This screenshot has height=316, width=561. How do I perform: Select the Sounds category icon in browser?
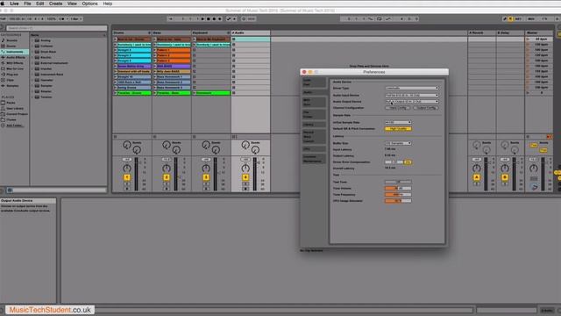[4, 40]
